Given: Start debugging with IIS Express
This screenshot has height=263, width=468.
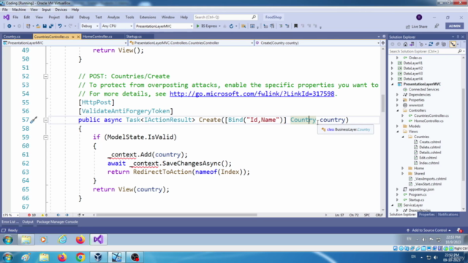Looking at the screenshot, I should [207, 26].
